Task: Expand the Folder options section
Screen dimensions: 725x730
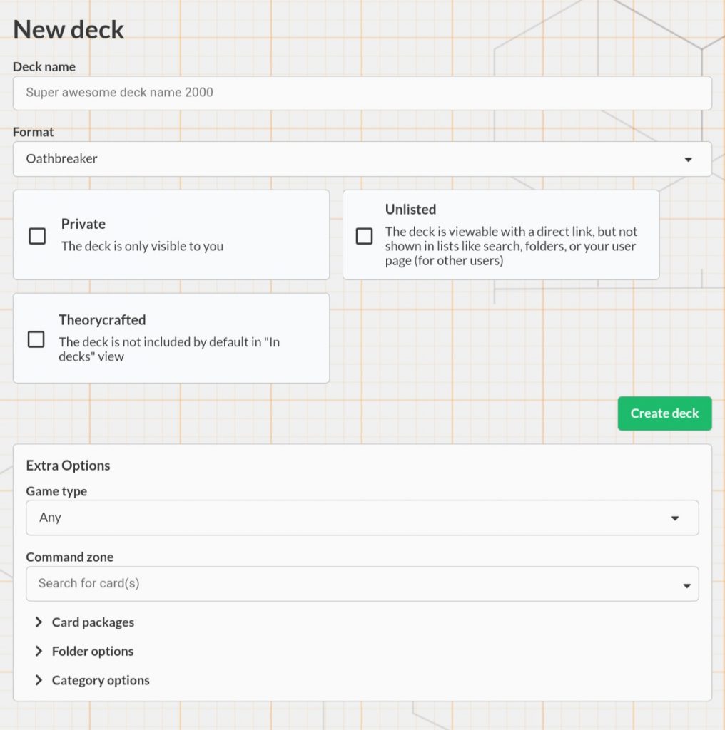Action: 92,651
